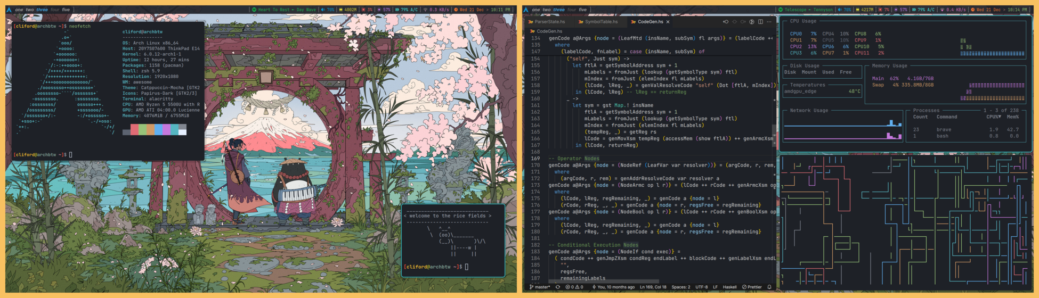Open the Haskell language mode selector
The width and height of the screenshot is (1039, 298).
[729, 287]
